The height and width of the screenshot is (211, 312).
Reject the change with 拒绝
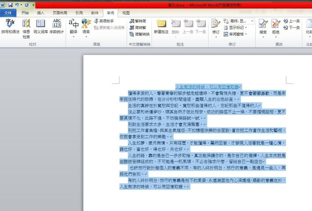276,26
